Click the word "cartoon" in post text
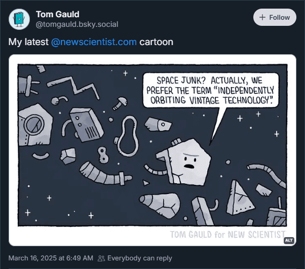 point(157,42)
